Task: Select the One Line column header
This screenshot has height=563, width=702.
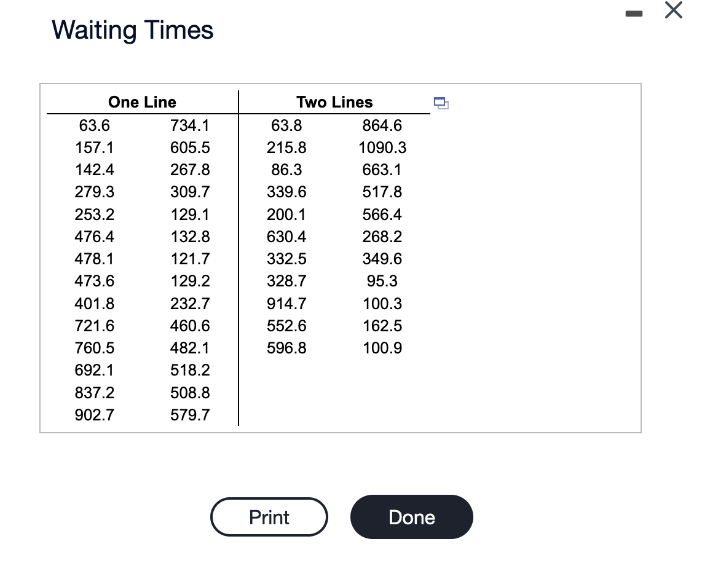Action: coord(143,102)
